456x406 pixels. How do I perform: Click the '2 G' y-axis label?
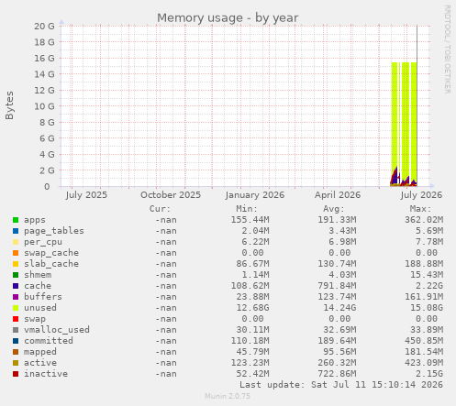47,170
